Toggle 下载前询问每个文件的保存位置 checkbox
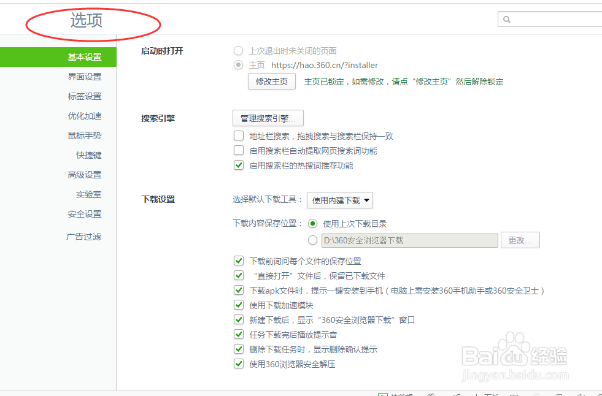The height and width of the screenshot is (396, 602). [x=239, y=261]
